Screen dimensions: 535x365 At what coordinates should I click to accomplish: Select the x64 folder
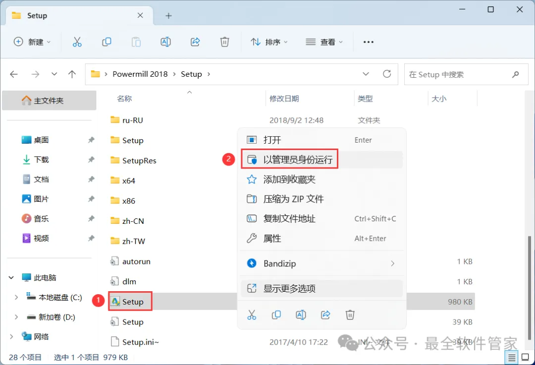click(123, 180)
